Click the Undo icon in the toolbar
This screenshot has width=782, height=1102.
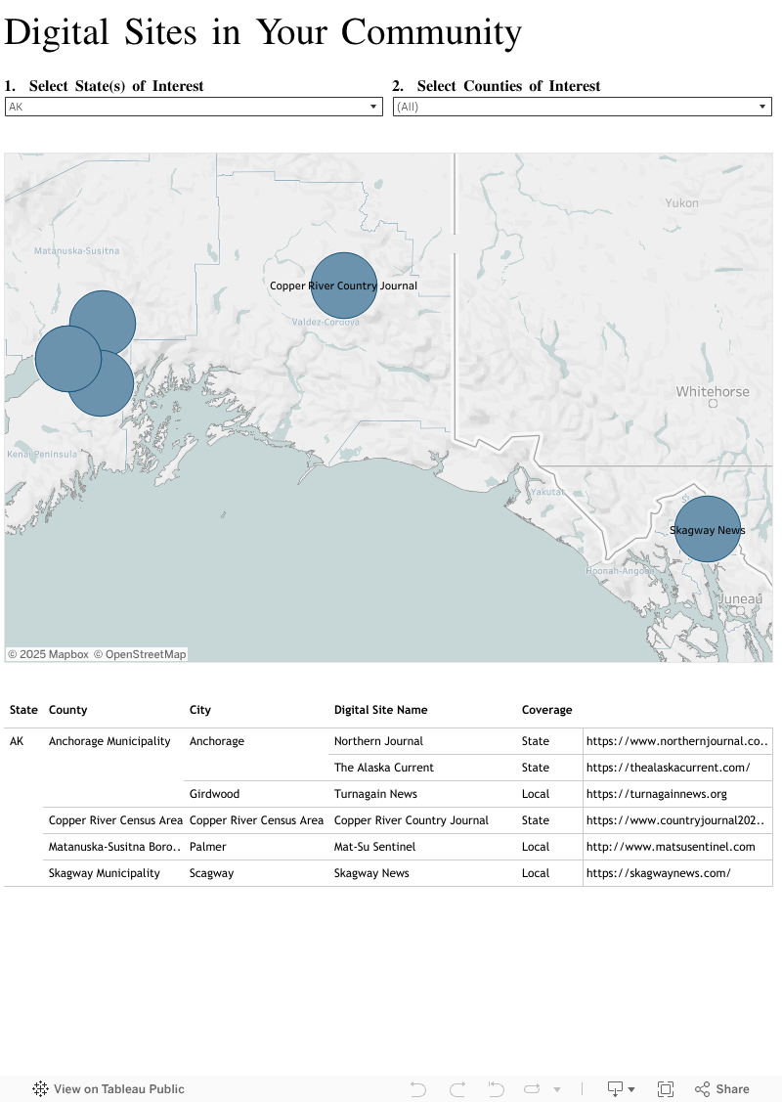418,1089
